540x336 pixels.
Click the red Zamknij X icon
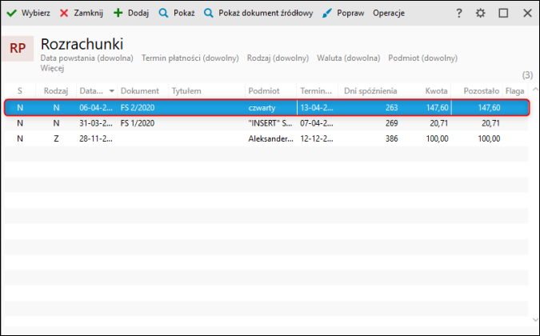pos(64,13)
